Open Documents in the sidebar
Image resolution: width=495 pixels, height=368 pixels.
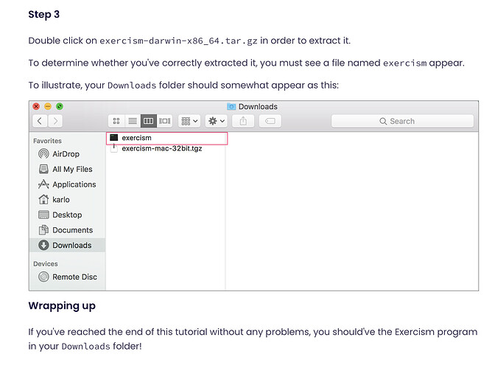68,230
